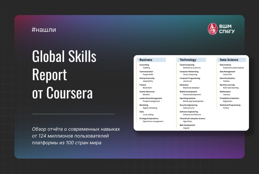
Task: Select 'Python' under Statistical Programming
Action: pos(226,108)
